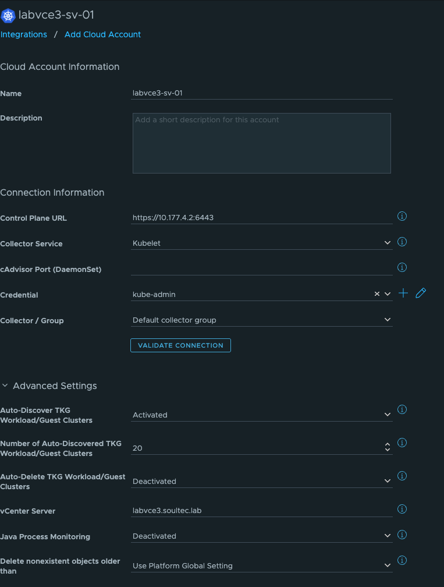Click into the Control Plane URL field
The image size is (444, 587).
coord(261,218)
